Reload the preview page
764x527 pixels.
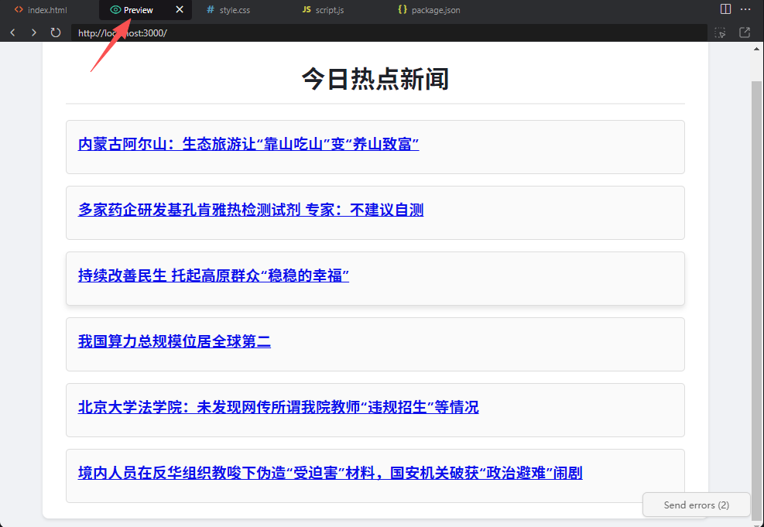pos(56,33)
